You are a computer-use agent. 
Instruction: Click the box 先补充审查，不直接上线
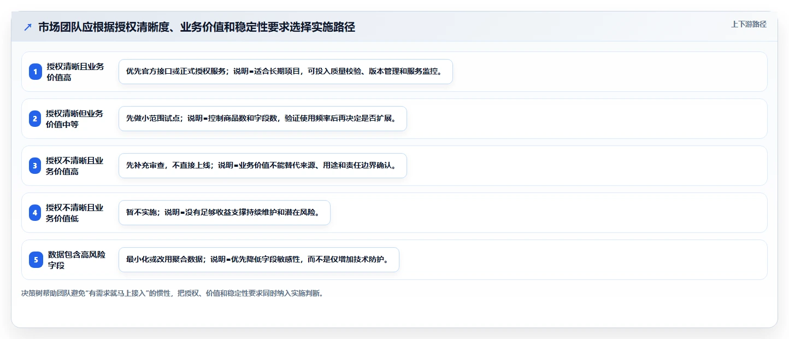(263, 166)
